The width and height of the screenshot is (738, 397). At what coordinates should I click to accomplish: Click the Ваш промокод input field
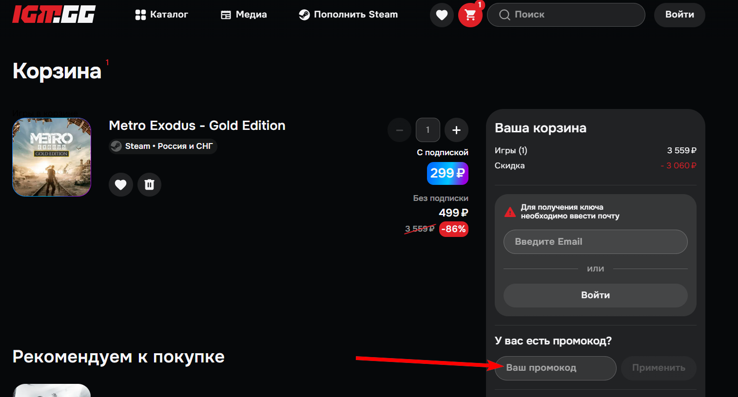(556, 368)
